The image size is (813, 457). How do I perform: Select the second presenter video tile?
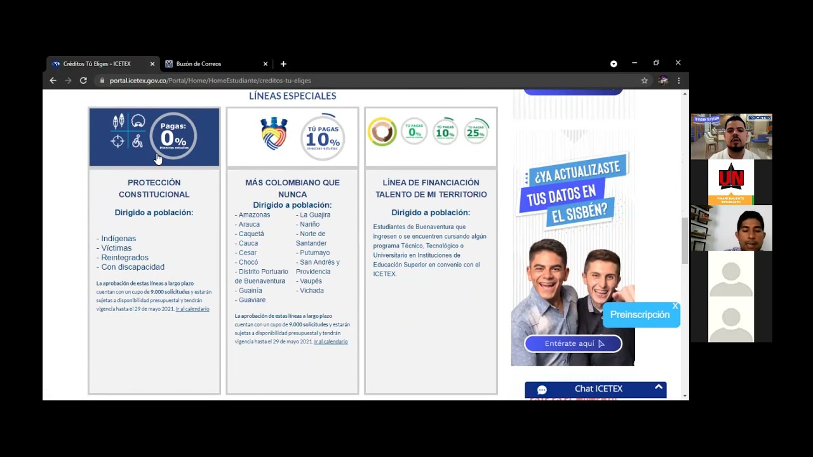731,228
